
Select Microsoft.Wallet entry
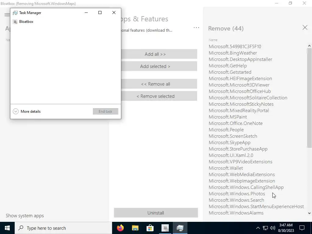tap(226, 168)
